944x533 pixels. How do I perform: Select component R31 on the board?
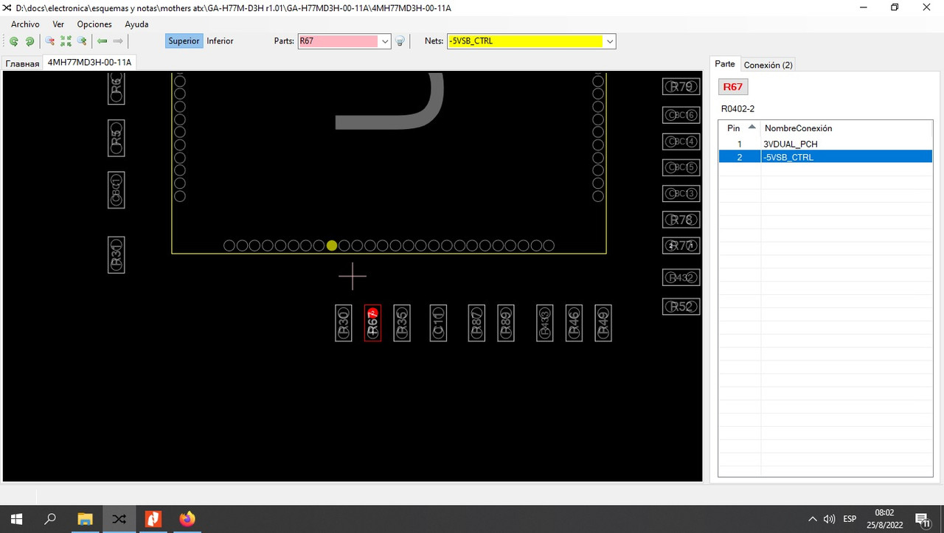(116, 254)
